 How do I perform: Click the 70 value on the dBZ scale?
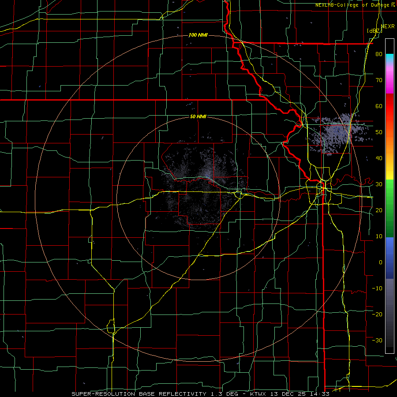pos(379,80)
